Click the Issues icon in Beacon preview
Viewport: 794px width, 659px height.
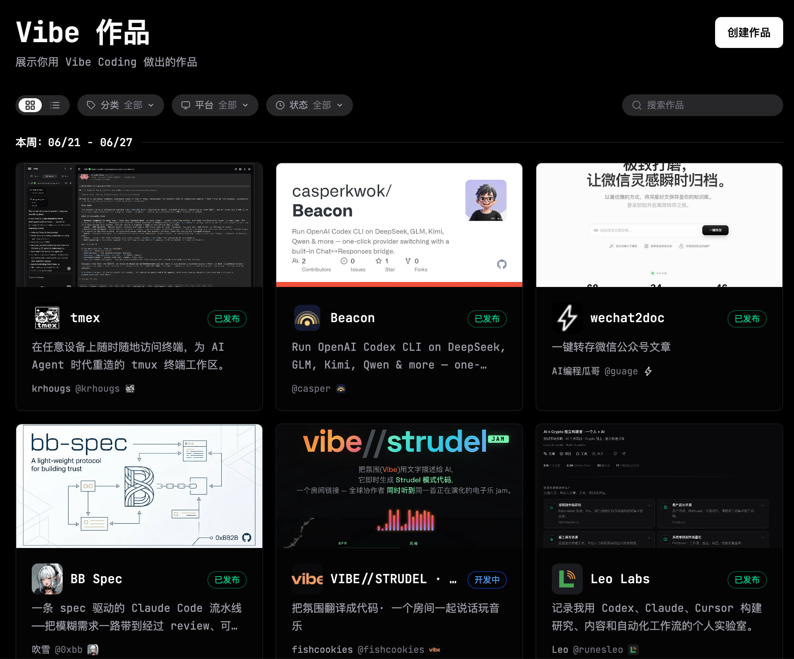pyautogui.click(x=344, y=261)
